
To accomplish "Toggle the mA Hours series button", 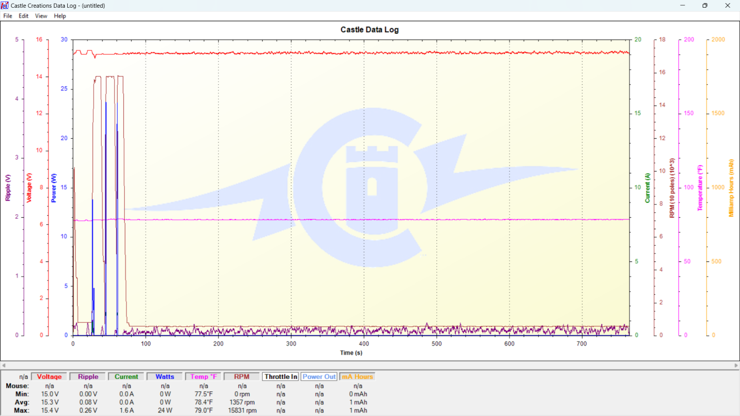I will pos(357,376).
